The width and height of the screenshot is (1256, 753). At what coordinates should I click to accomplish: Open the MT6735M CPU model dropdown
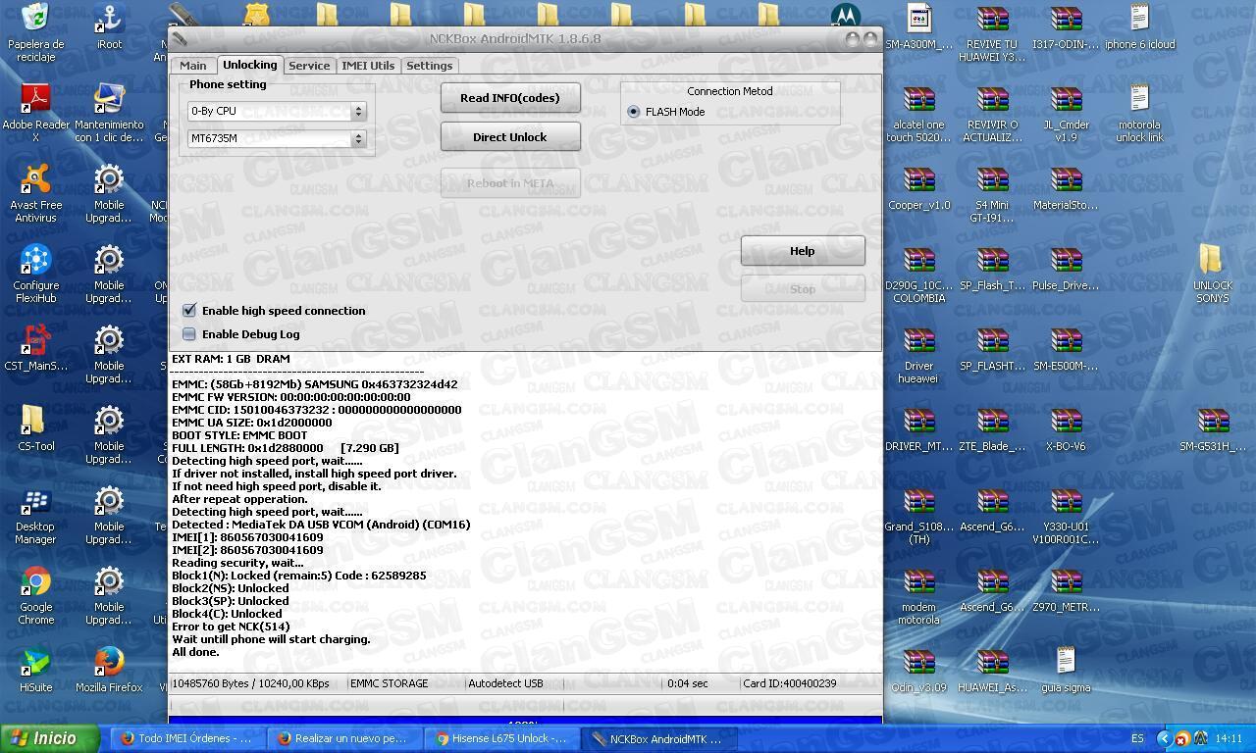tap(277, 138)
